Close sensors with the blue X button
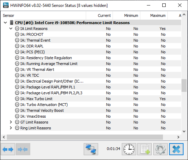The height and width of the screenshot is (160, 188). click(x=176, y=149)
